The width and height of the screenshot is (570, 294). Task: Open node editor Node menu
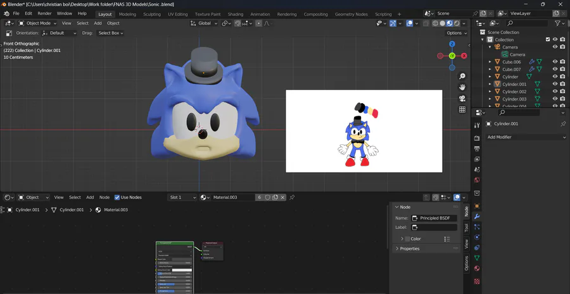(104, 197)
